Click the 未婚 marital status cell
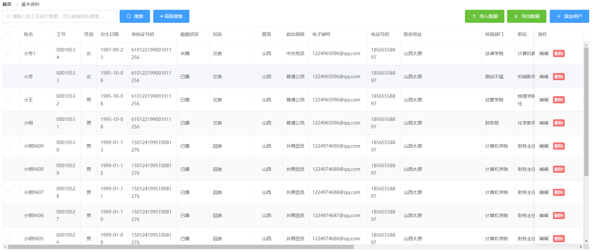597x252 pixels. [x=185, y=53]
